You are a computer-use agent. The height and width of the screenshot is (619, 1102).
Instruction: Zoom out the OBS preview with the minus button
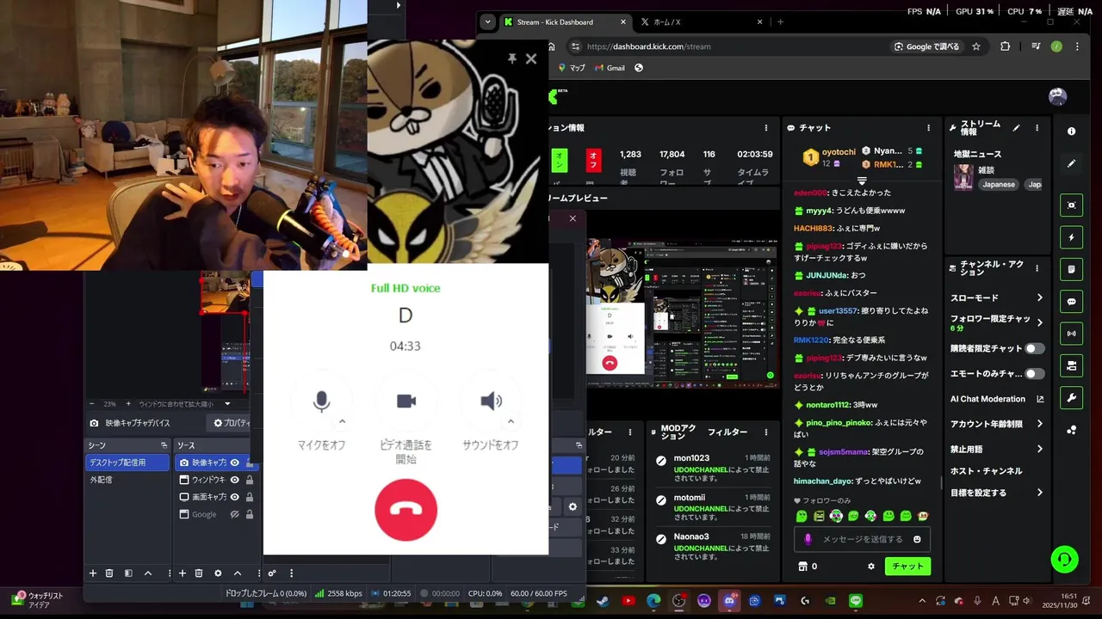point(93,404)
